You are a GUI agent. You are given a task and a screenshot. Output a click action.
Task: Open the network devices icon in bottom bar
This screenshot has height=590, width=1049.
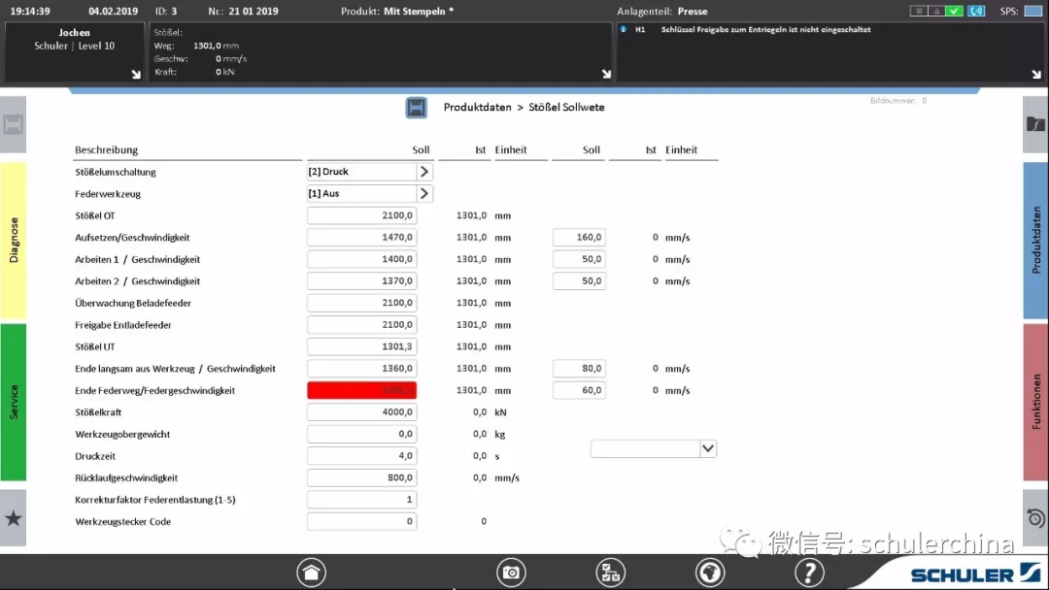pos(610,573)
